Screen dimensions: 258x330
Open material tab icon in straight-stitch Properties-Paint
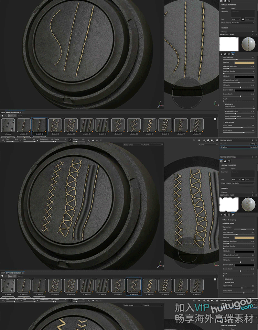click(233, 54)
